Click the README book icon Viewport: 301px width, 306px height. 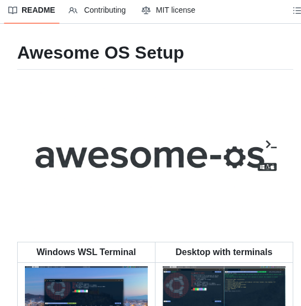pos(13,11)
